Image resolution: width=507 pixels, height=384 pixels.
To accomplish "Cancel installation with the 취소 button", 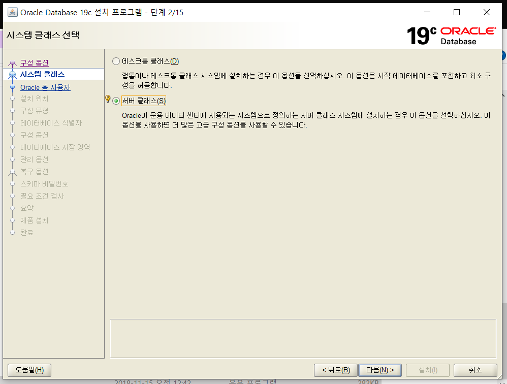I will 476,370.
